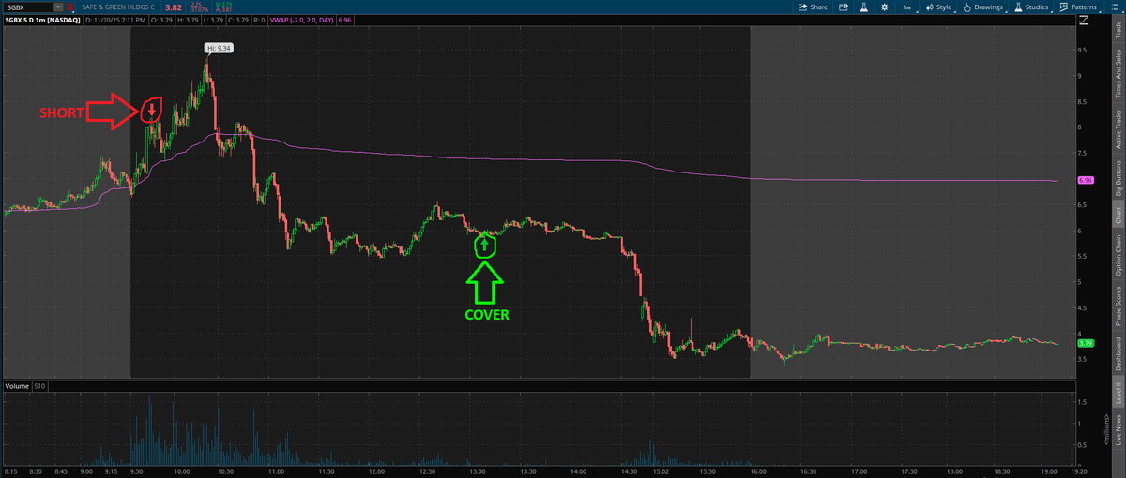Click the VWAP (-2.0, 2.0, DAY) study label
Viewport: 1126px width, 478px height.
click(301, 21)
